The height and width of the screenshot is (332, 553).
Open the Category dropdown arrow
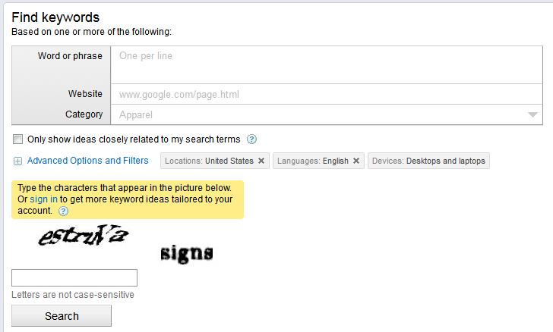tap(532, 115)
